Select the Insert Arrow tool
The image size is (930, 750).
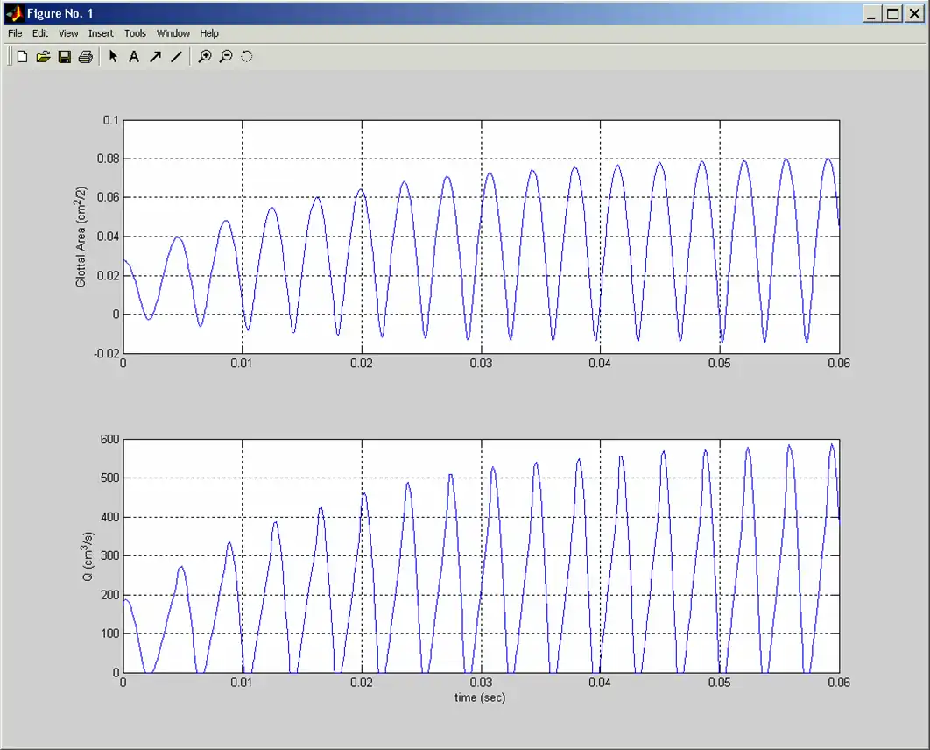click(155, 57)
